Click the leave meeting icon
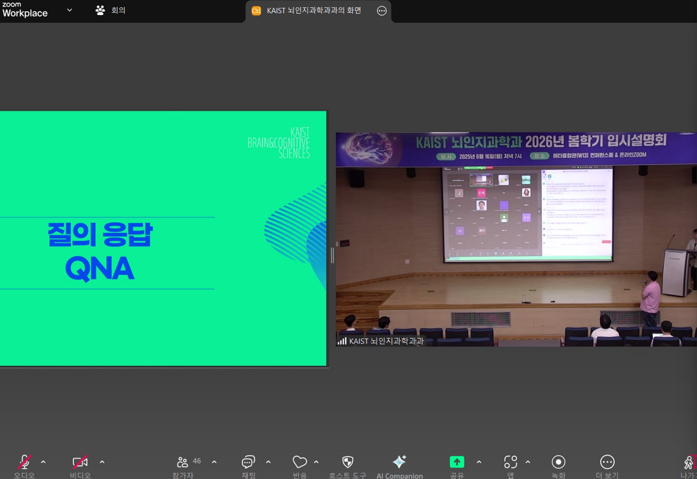 (689, 462)
